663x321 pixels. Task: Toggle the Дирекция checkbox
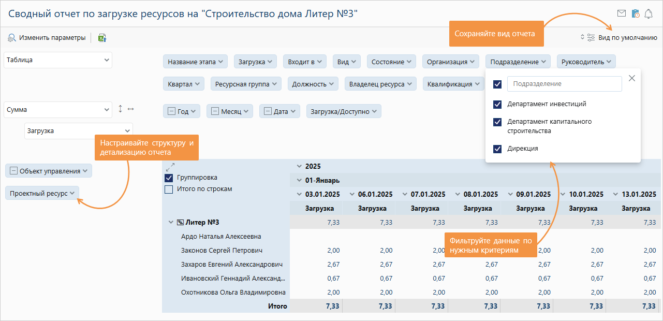(x=497, y=149)
